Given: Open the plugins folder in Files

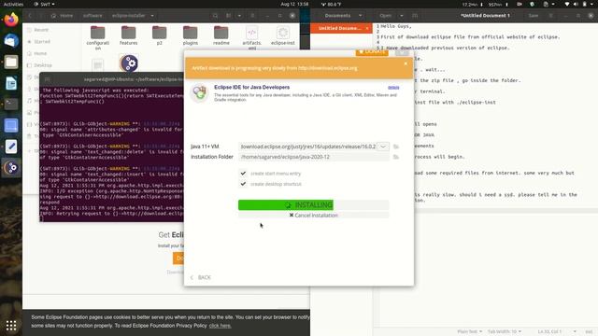Looking at the screenshot, I should click(x=191, y=35).
